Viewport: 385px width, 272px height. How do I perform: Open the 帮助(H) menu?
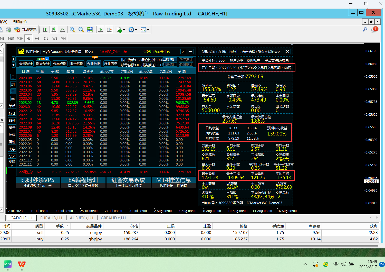(20, 22)
